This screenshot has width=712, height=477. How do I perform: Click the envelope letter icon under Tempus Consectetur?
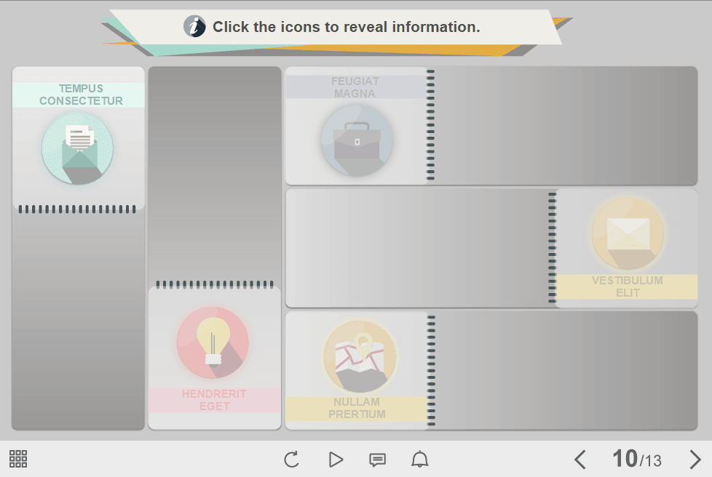78,148
